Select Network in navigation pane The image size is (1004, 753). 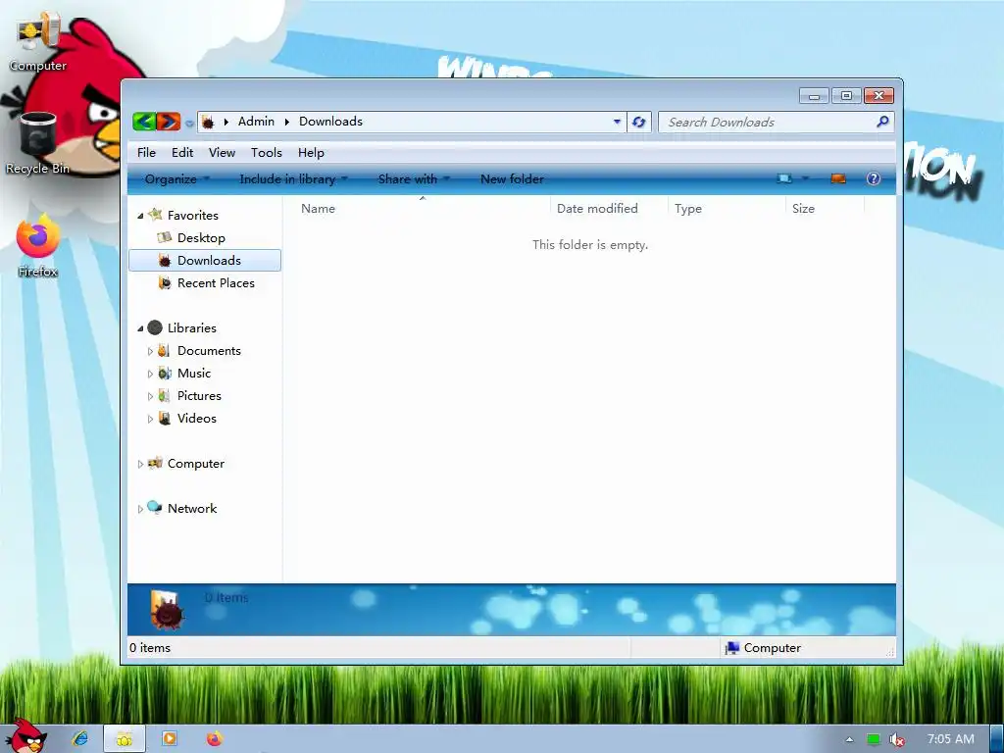192,509
